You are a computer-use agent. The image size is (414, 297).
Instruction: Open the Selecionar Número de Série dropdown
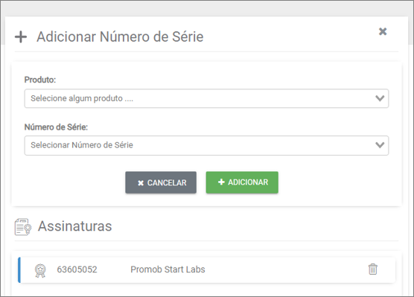click(x=206, y=145)
